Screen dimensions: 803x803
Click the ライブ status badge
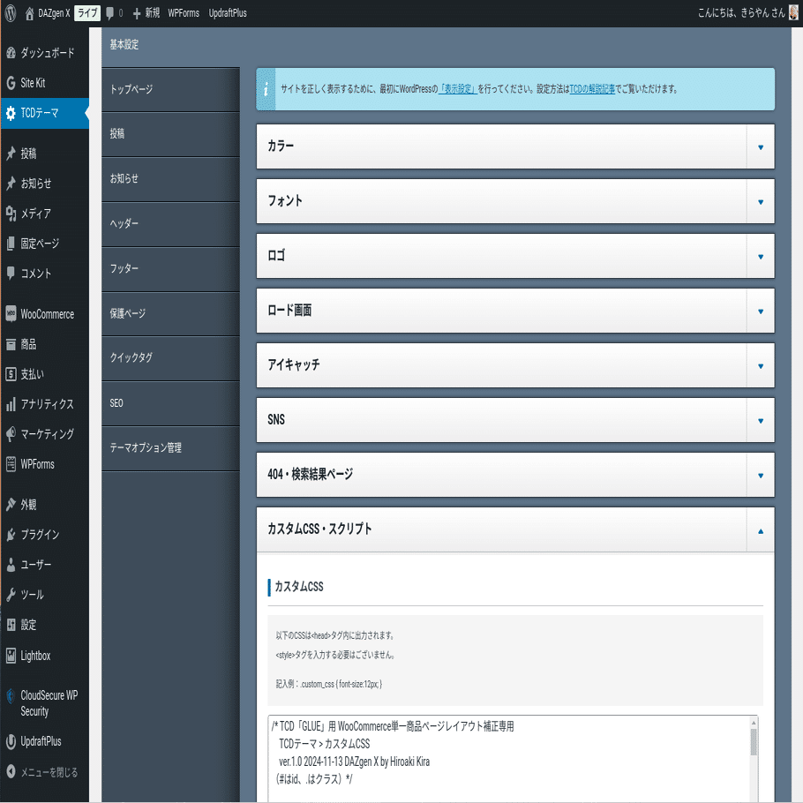[x=87, y=13]
